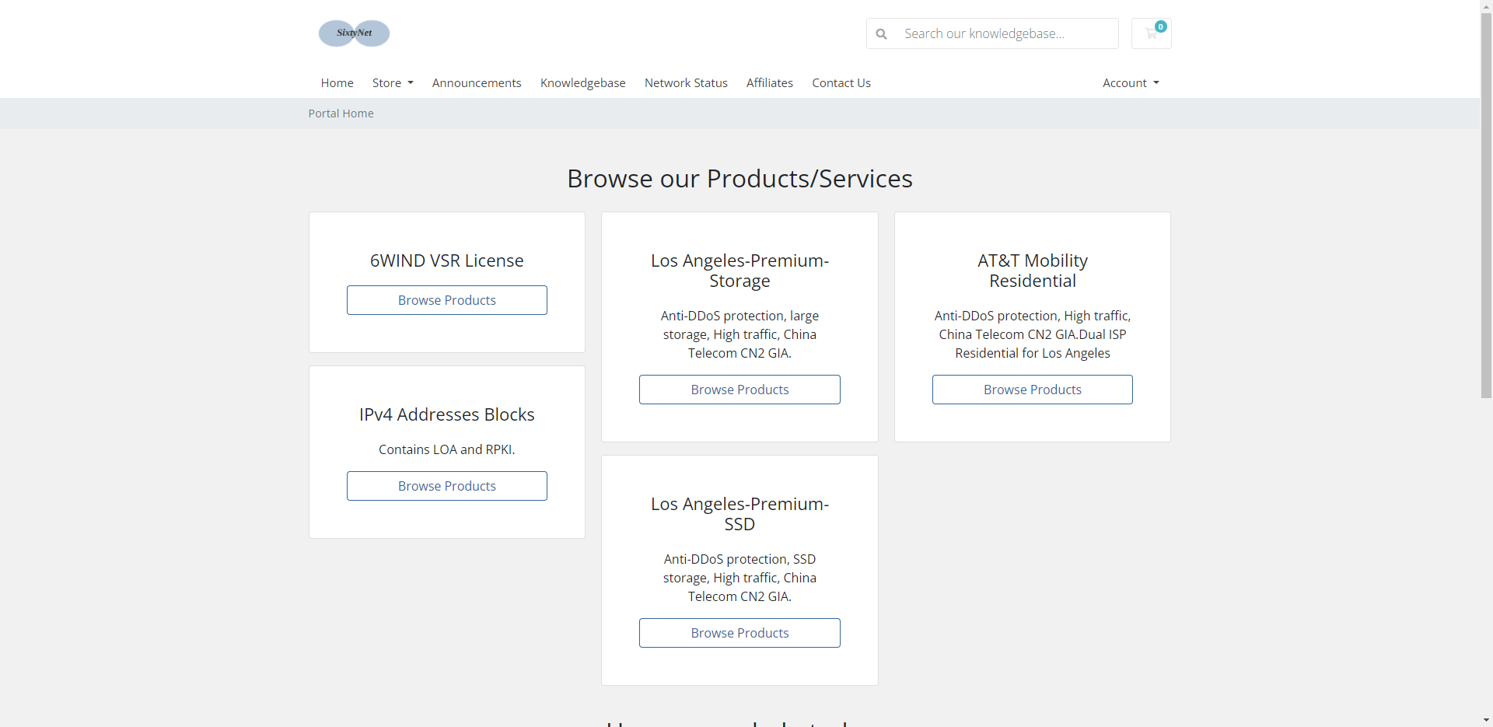
Task: Open the Announcements page
Action: (477, 82)
